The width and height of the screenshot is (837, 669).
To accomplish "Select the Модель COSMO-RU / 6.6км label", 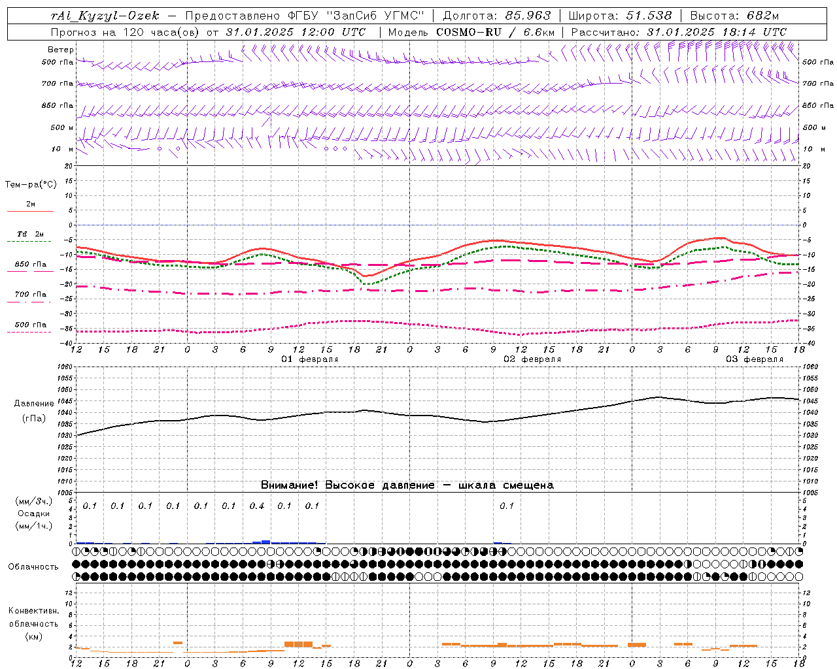I will pyautogui.click(x=471, y=32).
